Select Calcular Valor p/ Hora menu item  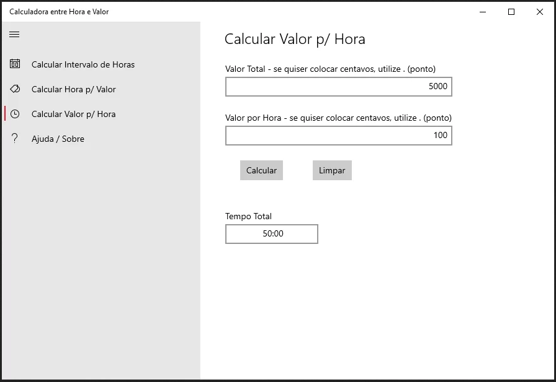tap(73, 114)
